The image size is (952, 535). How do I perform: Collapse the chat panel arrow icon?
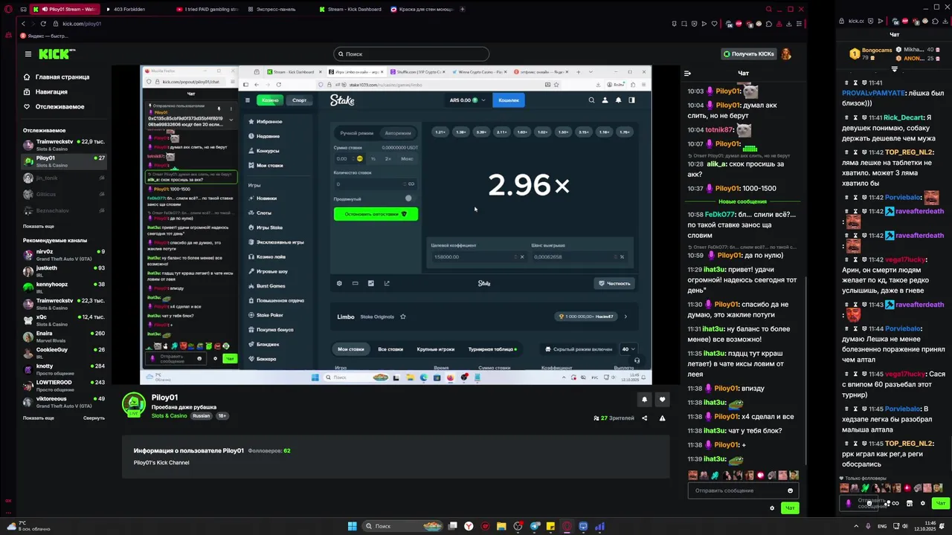pyautogui.click(x=687, y=73)
